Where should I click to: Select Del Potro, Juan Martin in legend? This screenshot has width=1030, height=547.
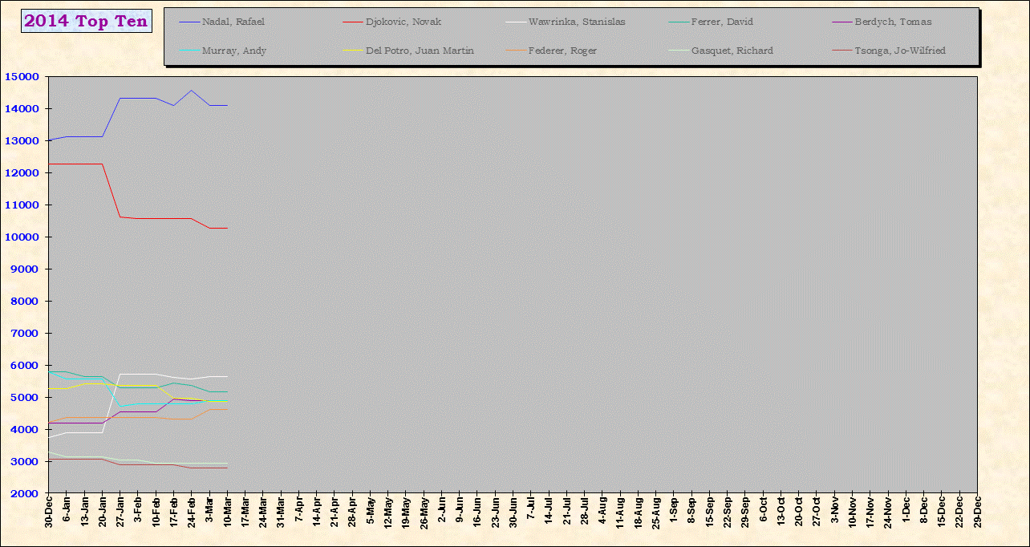pyautogui.click(x=420, y=51)
